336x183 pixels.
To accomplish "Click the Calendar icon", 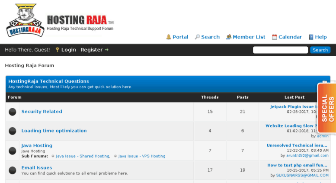I will (x=274, y=37).
